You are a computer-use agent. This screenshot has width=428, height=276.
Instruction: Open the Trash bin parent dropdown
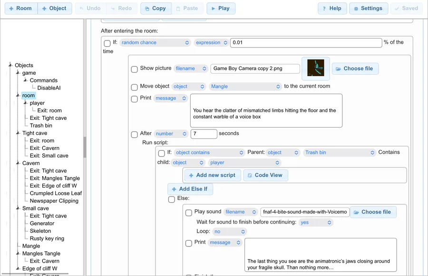pos(339,152)
